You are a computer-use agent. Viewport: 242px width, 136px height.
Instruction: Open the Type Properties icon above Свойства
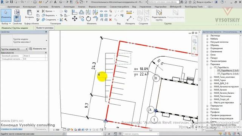[17, 12]
